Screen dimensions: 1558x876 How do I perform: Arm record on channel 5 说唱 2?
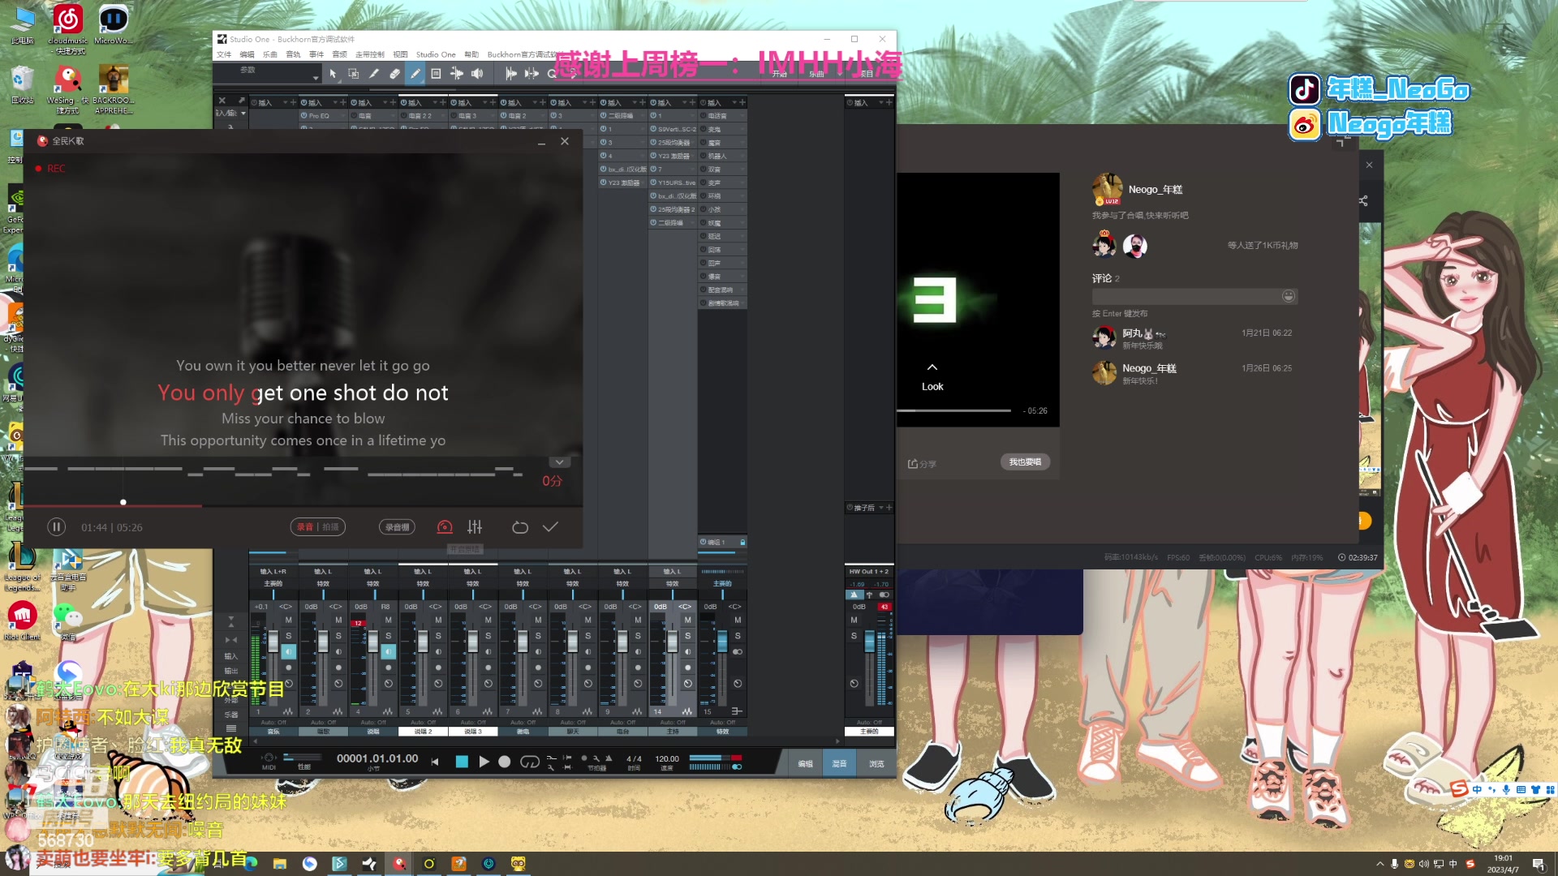point(438,668)
